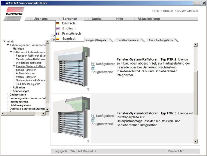Select Fassaden-Raffstoren in the tree

(31, 56)
